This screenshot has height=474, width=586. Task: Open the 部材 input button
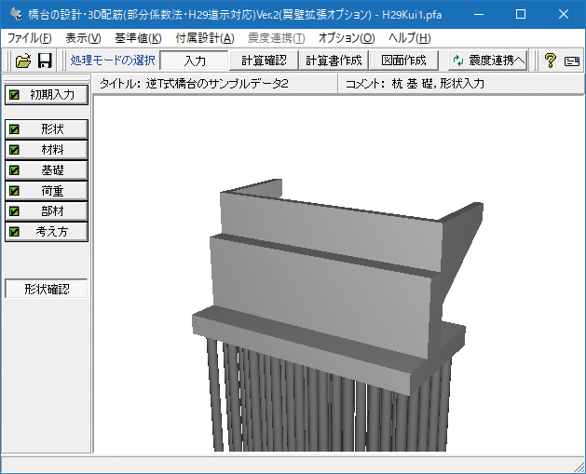click(47, 211)
